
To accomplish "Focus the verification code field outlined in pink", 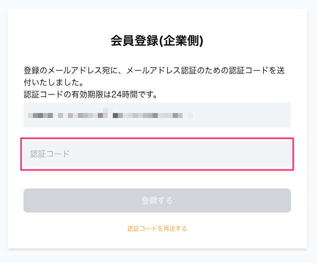I will (x=157, y=154).
